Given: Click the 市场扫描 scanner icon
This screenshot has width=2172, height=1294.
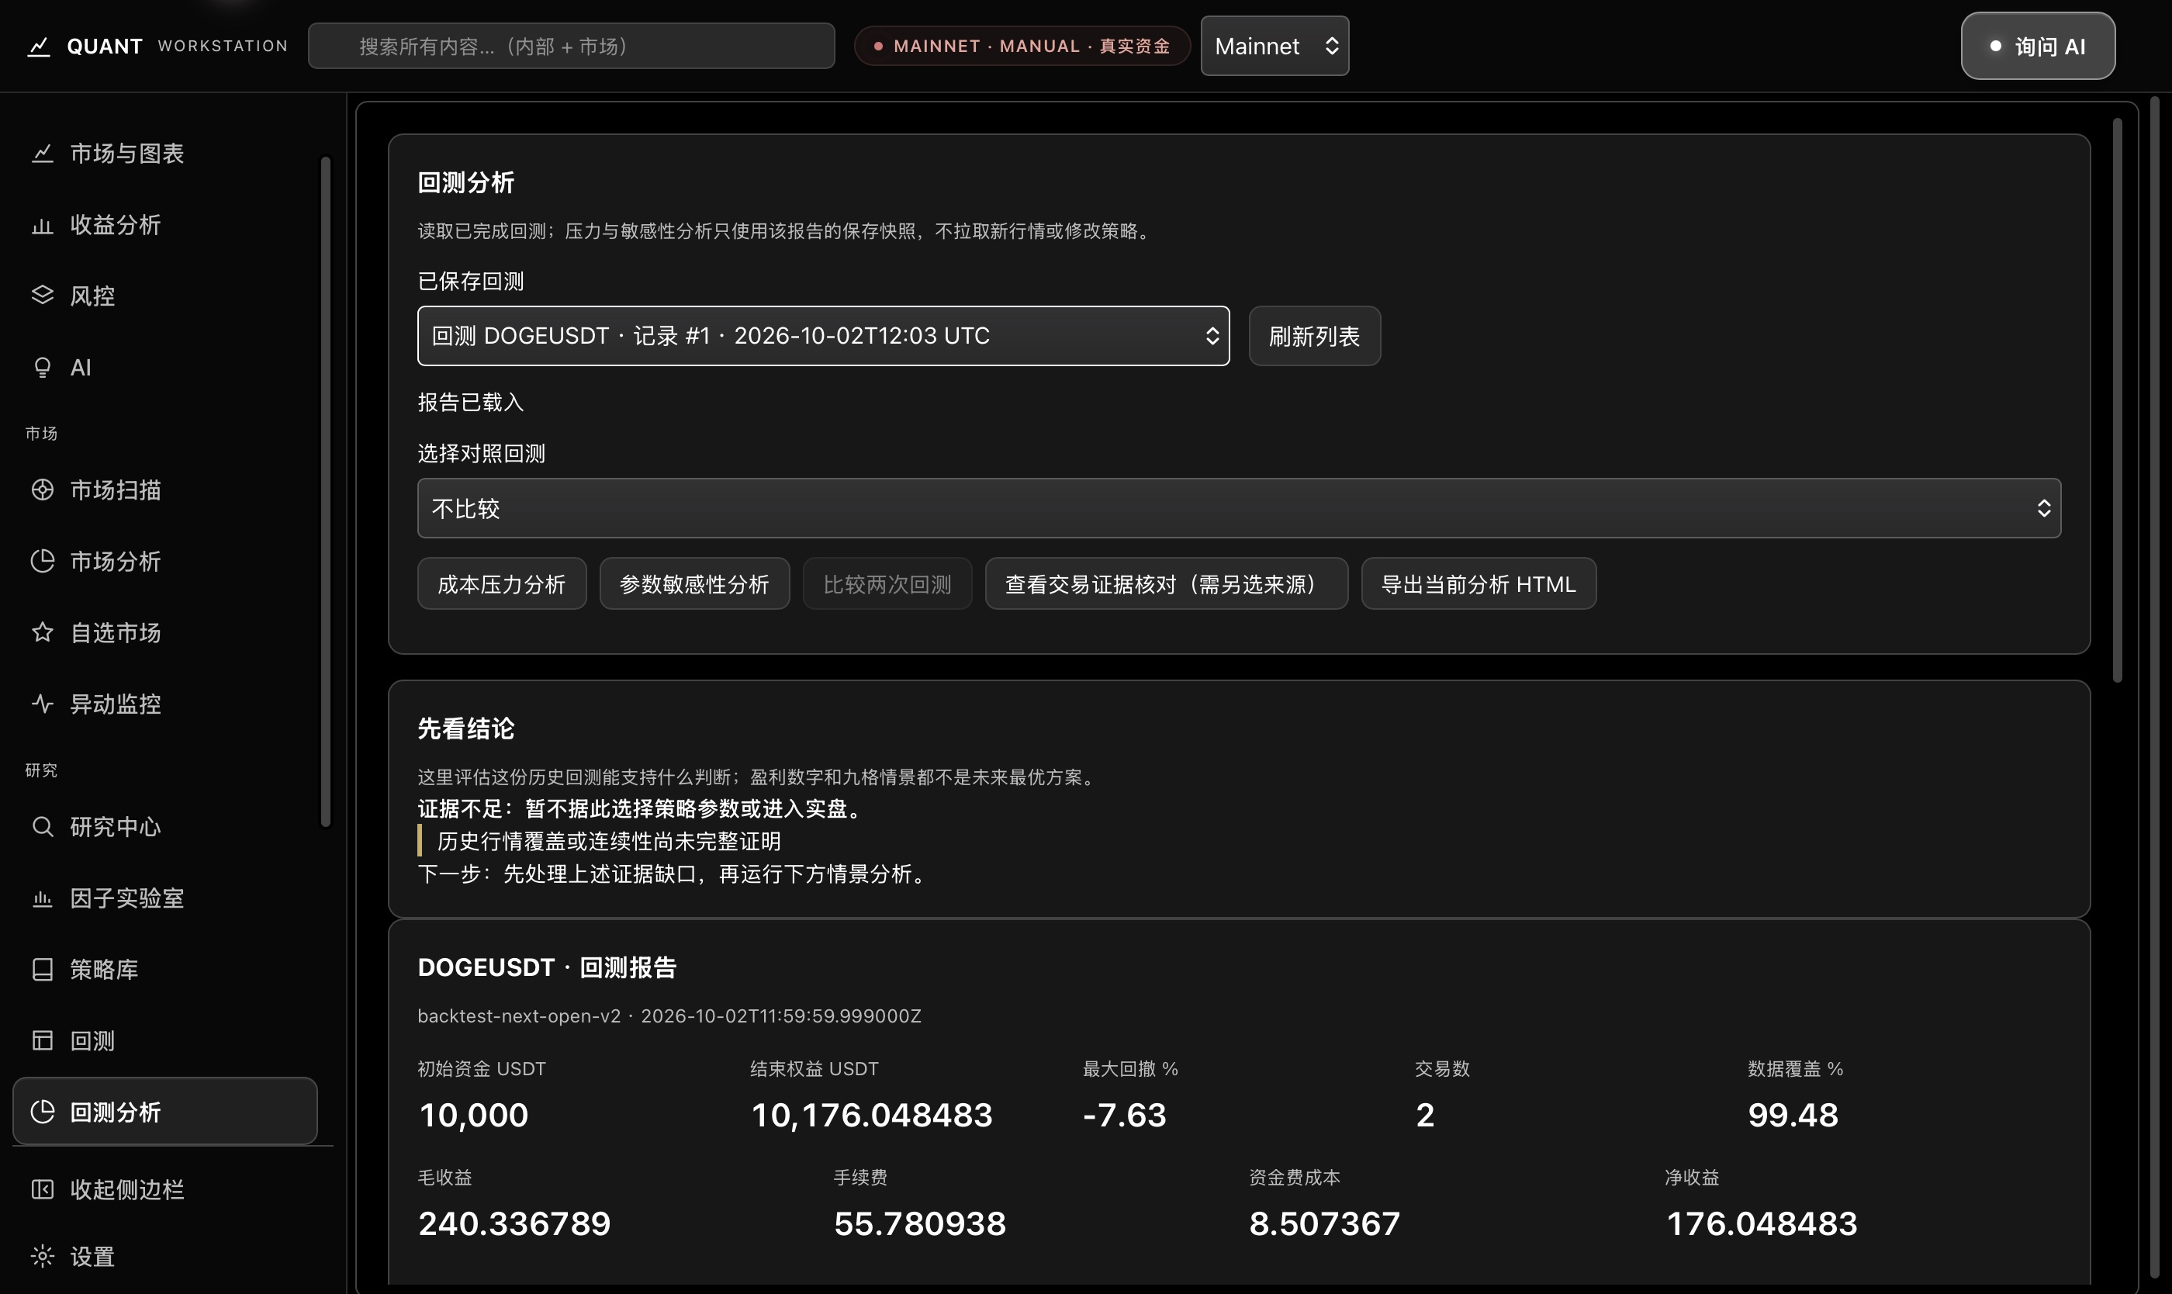Looking at the screenshot, I should (x=42, y=490).
